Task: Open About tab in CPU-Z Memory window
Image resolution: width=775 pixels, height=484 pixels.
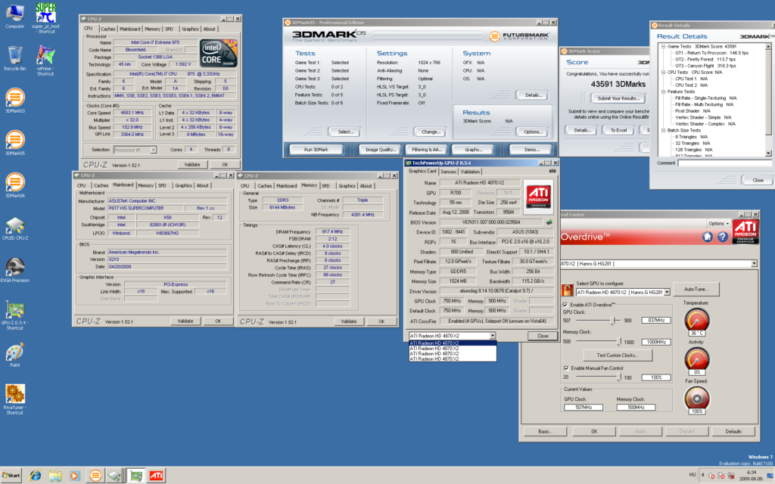Action: [x=366, y=186]
